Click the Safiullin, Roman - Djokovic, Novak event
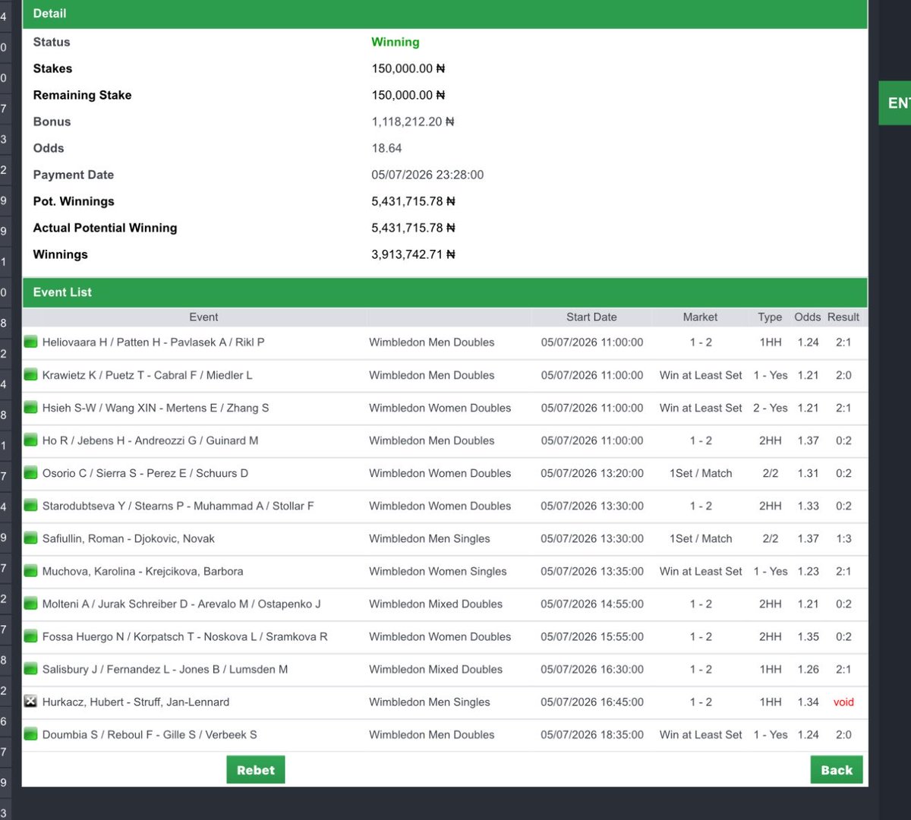The height and width of the screenshot is (820, 911). tap(128, 538)
